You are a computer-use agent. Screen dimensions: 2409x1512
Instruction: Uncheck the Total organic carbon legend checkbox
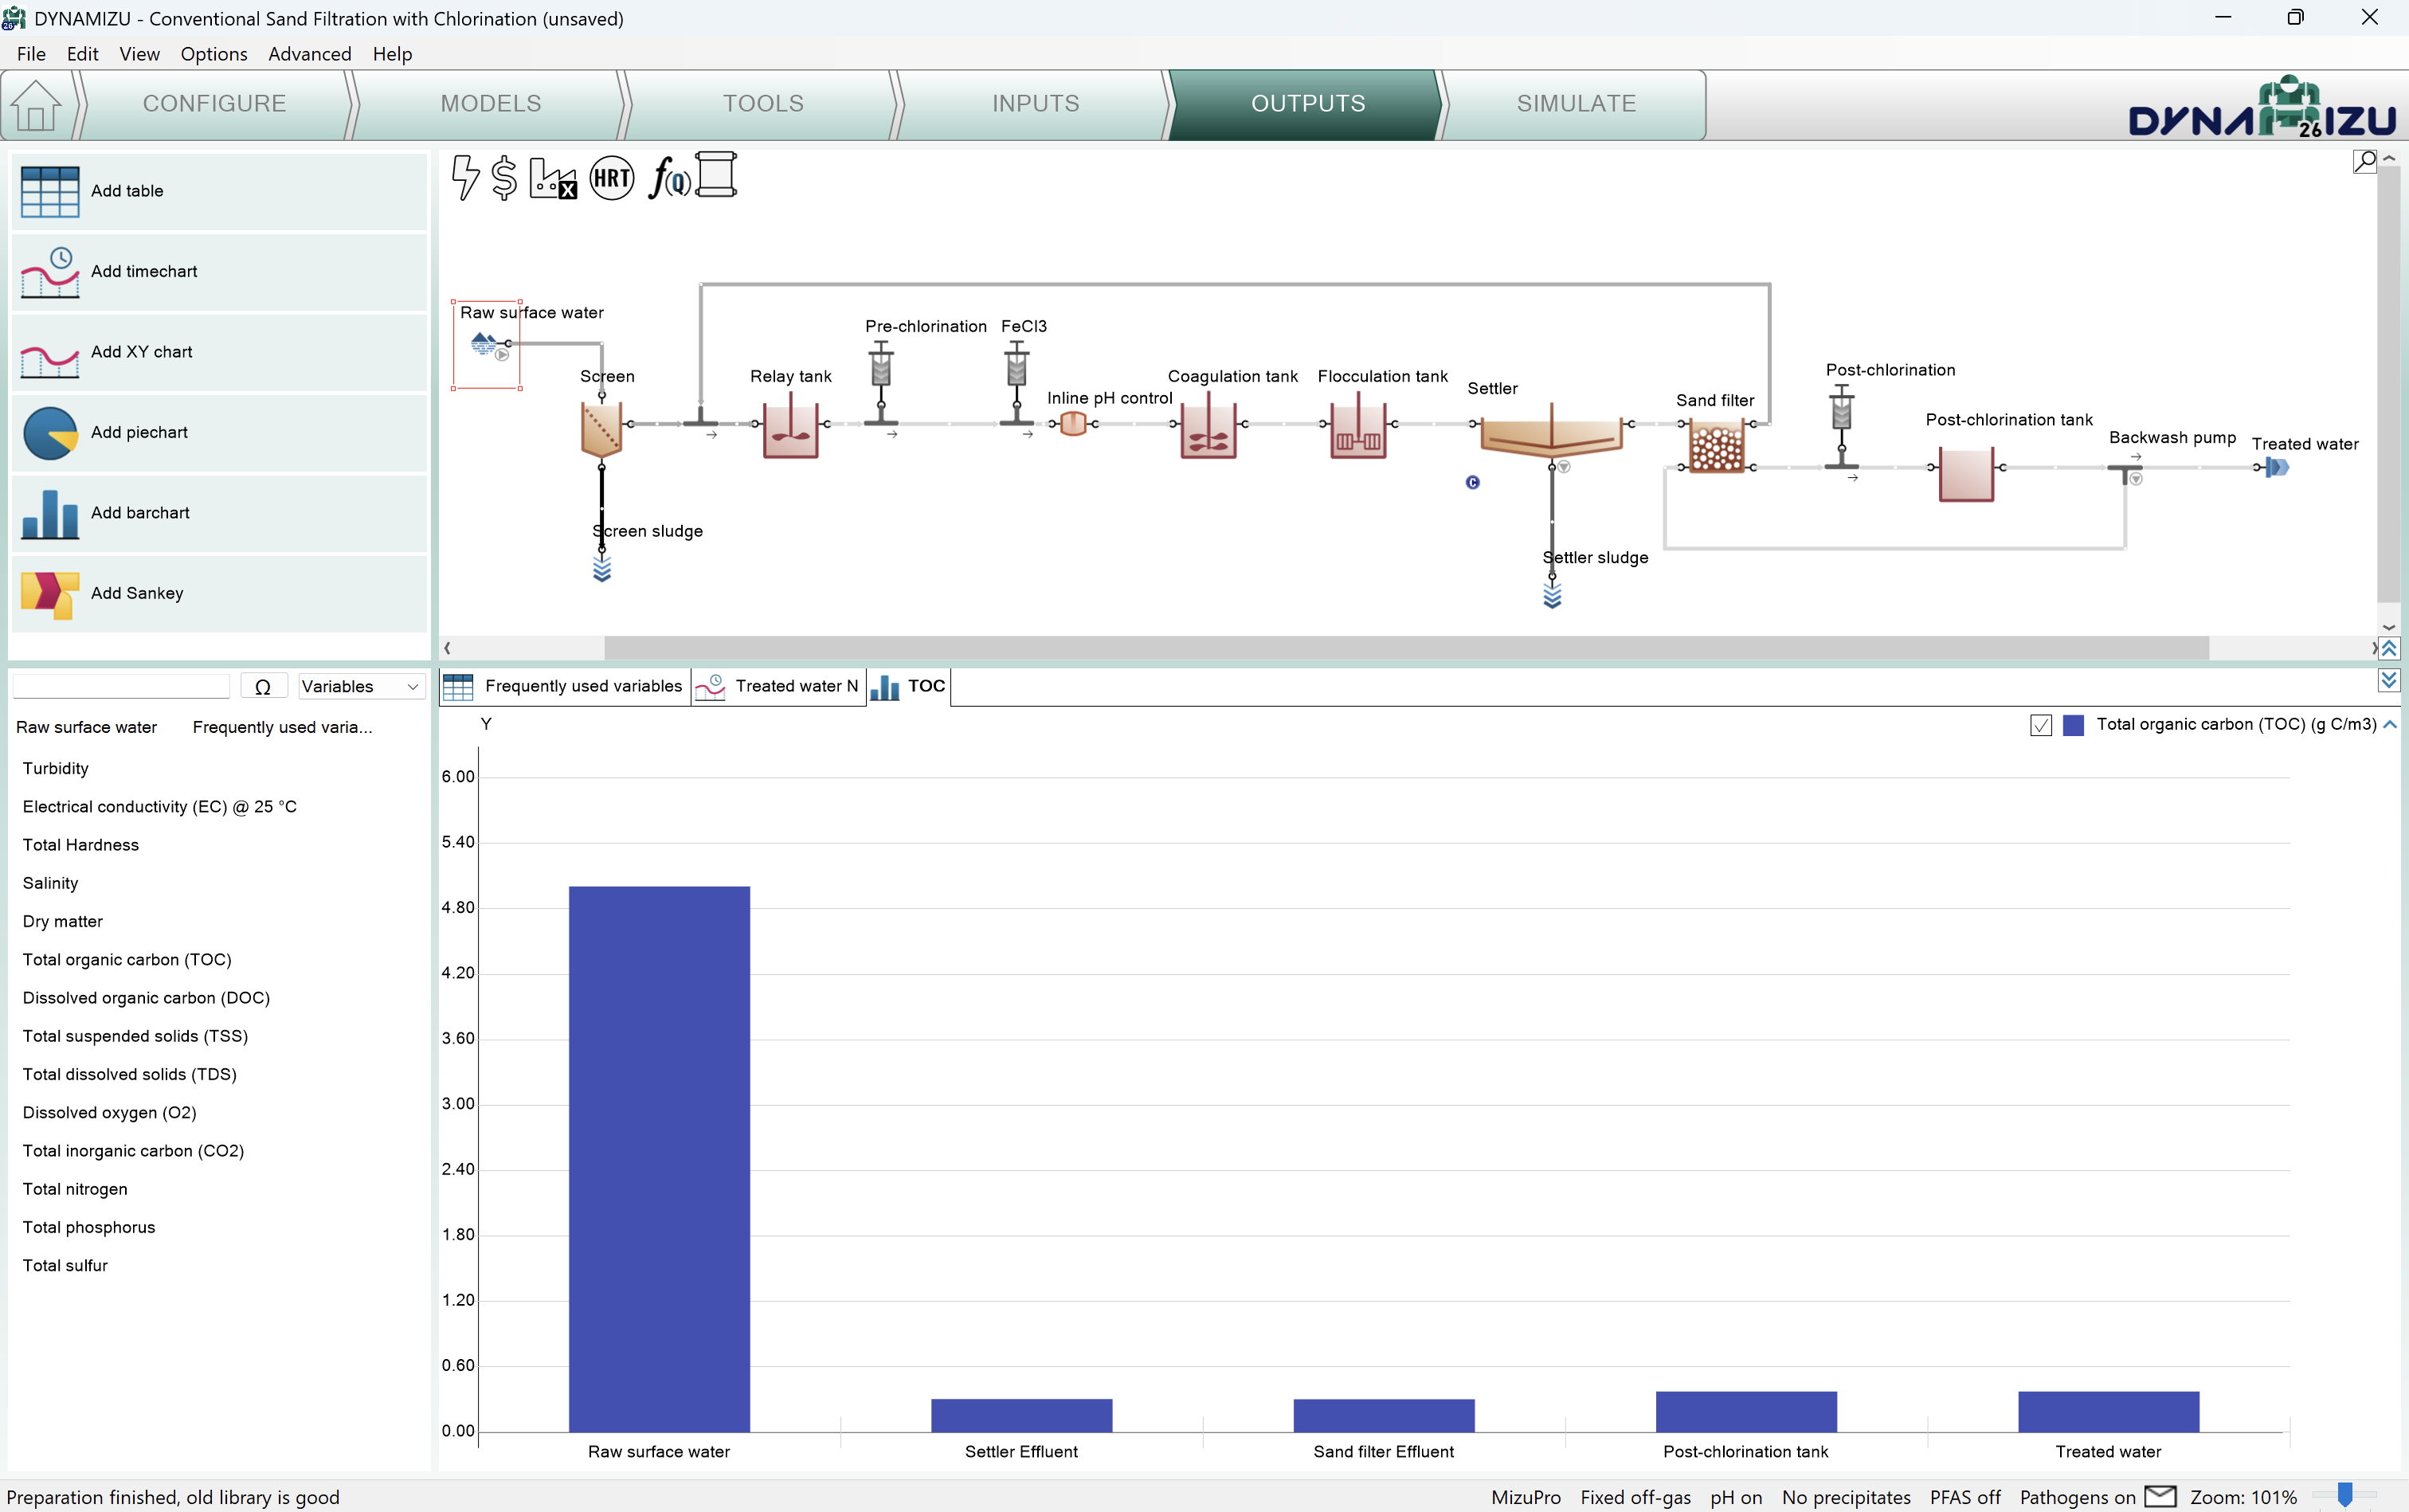click(x=2041, y=725)
